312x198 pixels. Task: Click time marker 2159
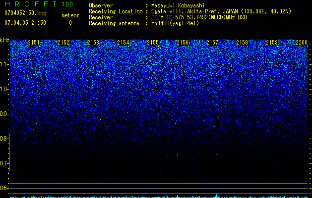(272, 43)
